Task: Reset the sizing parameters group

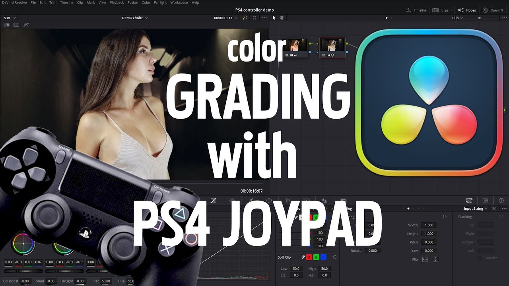Action: pyautogui.click(x=445, y=216)
